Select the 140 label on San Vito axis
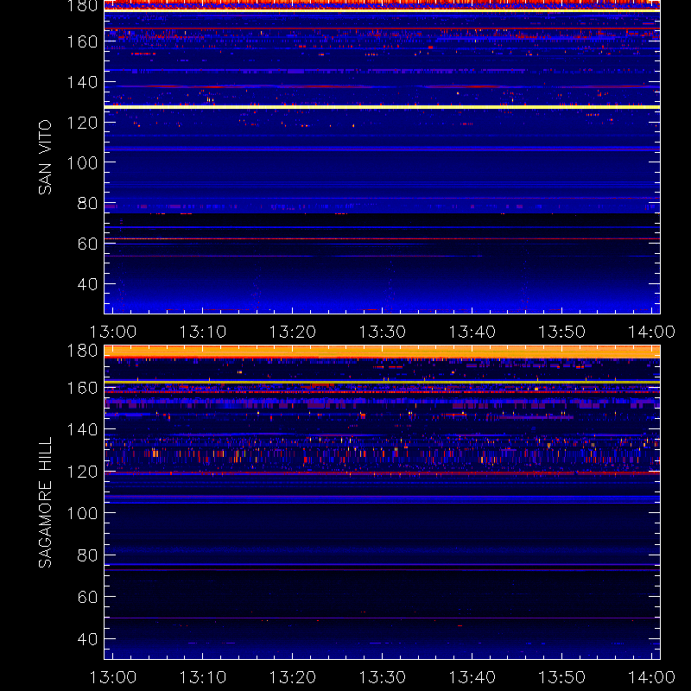The height and width of the screenshot is (691, 691). [82, 82]
